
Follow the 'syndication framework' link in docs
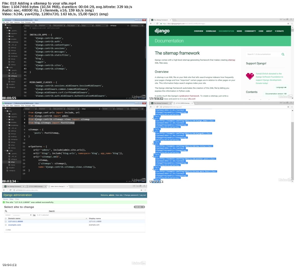[189, 96]
